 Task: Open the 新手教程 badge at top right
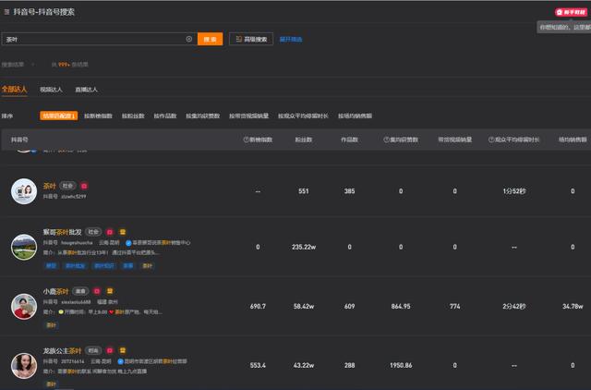point(569,12)
